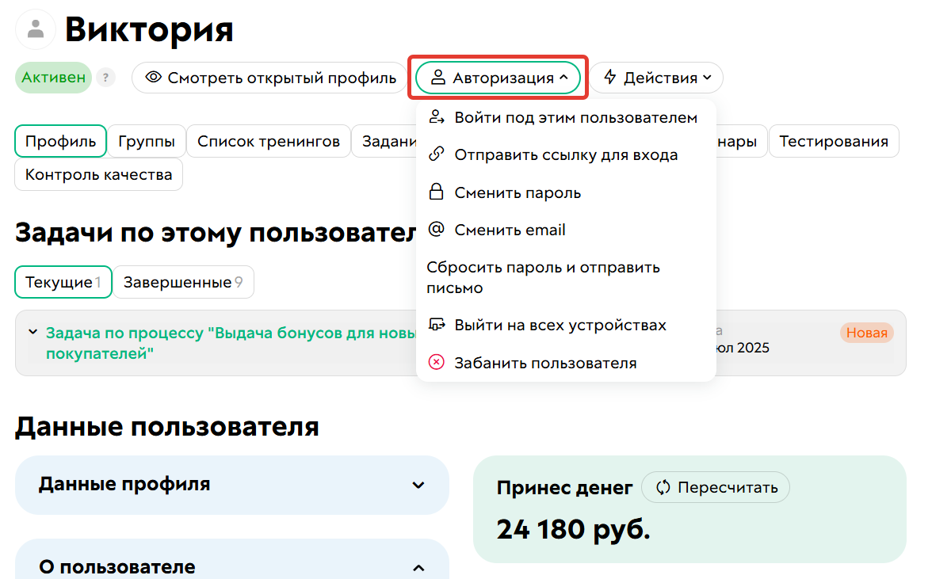The image size is (932, 579).
Task: Click the red ban icon beside Забанить пользователя
Action: (438, 363)
